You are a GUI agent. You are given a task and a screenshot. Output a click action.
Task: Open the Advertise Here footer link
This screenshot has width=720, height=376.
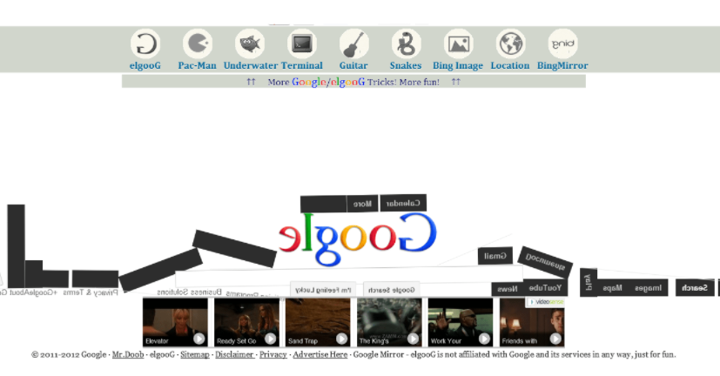320,354
